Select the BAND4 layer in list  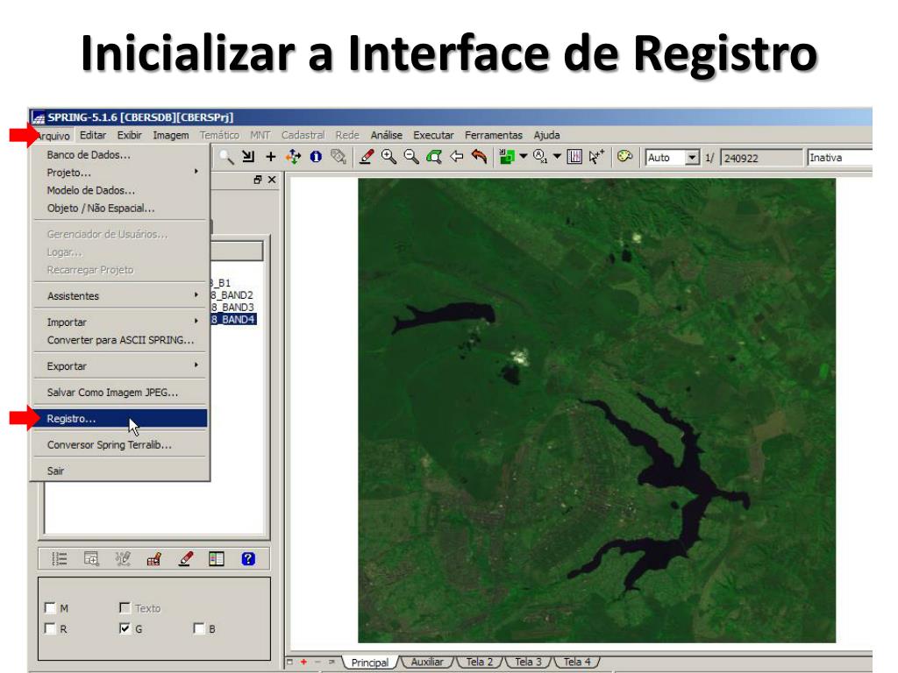pyautogui.click(x=233, y=319)
